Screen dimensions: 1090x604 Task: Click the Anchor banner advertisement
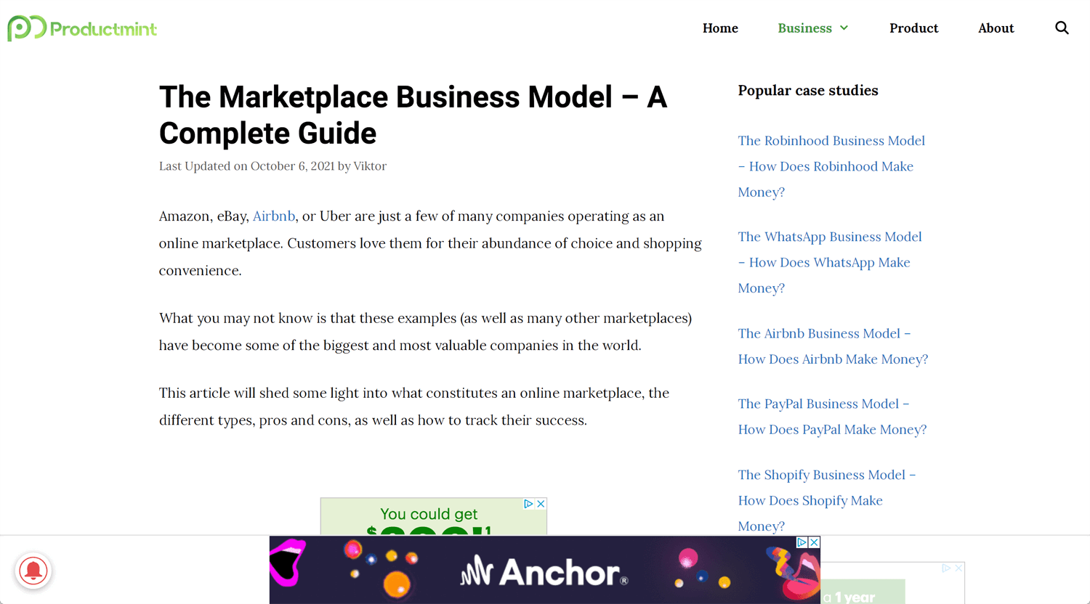(544, 571)
